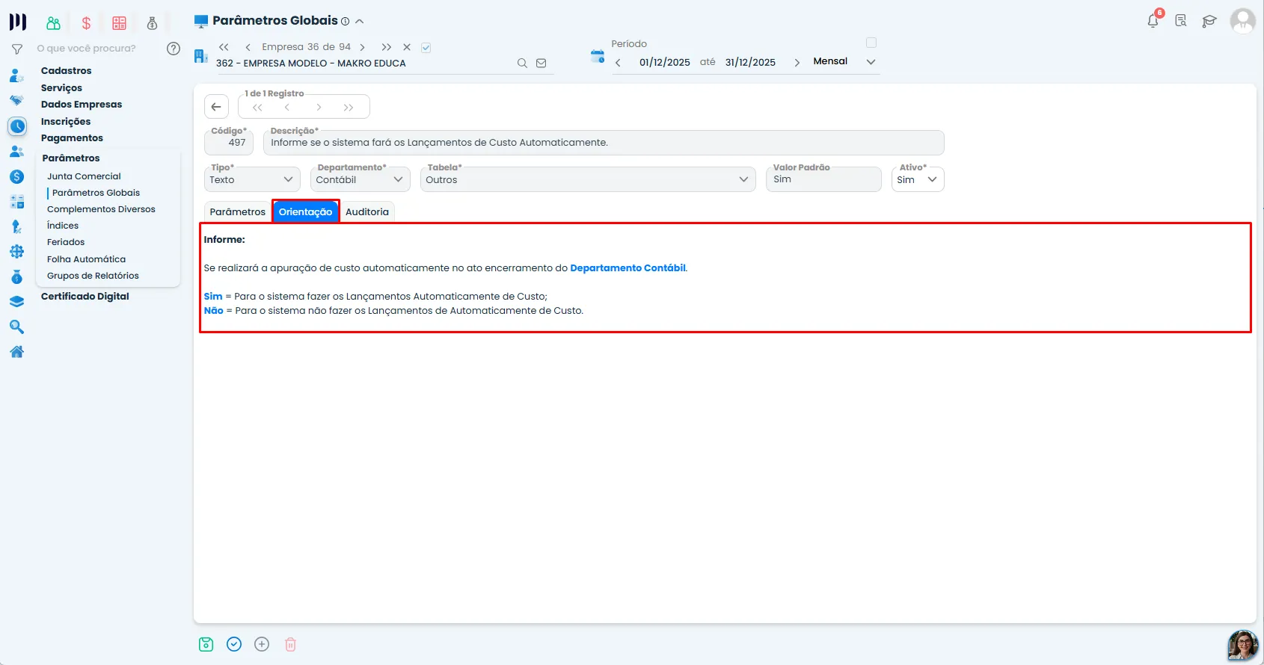
Task: Open the Tipo dropdown showing Texto
Action: coord(252,179)
